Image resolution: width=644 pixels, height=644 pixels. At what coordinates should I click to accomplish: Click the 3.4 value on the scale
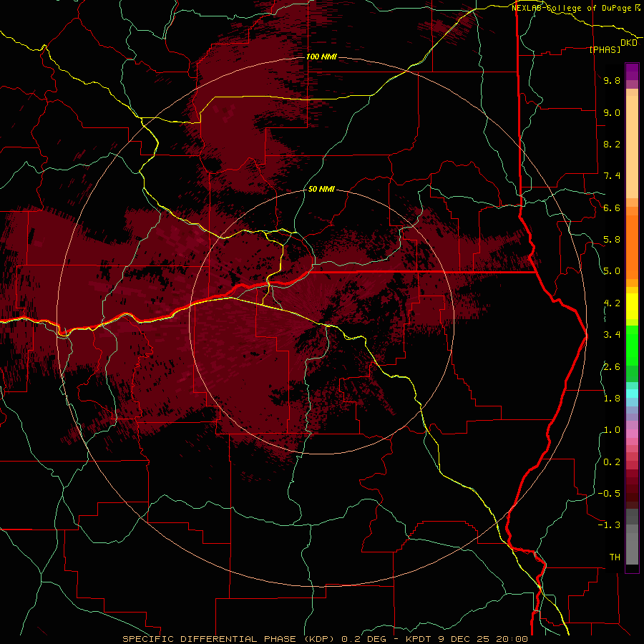(612, 335)
